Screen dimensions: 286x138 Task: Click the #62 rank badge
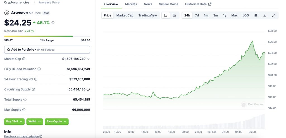click(x=46, y=13)
